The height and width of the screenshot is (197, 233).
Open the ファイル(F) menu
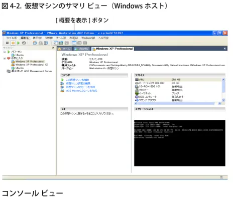point(12,38)
